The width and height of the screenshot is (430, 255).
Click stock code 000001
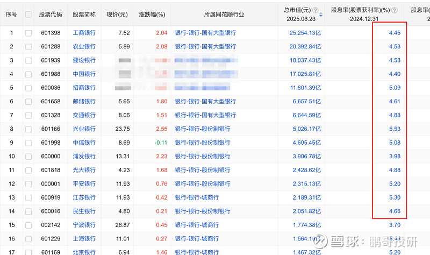pyautogui.click(x=51, y=184)
